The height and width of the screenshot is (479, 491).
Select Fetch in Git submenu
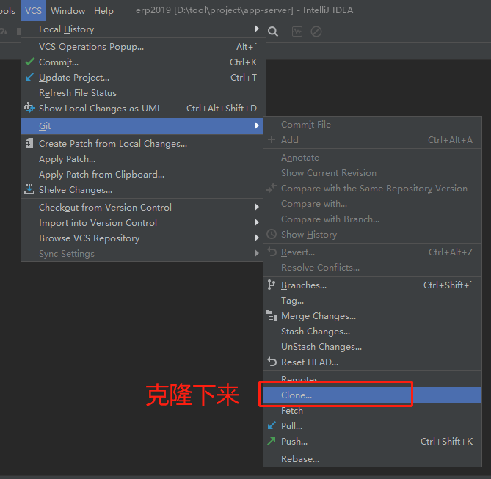372,411
